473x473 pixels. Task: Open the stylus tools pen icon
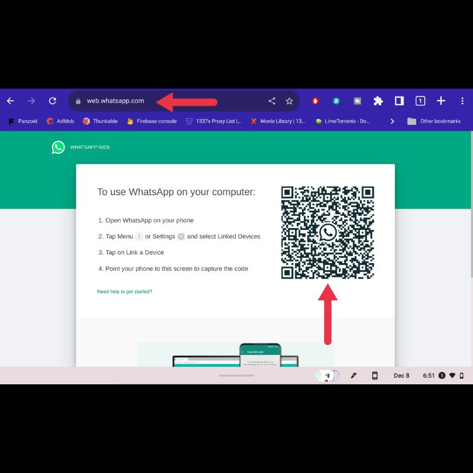tap(354, 375)
